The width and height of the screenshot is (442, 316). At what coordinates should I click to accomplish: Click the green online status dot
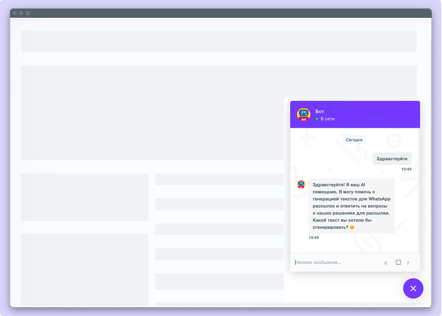[317, 119]
